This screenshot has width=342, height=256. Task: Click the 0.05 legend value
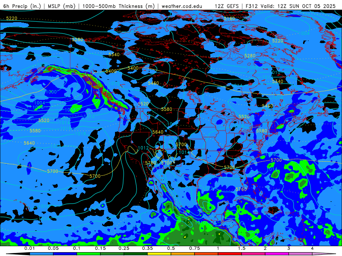tap(53, 248)
